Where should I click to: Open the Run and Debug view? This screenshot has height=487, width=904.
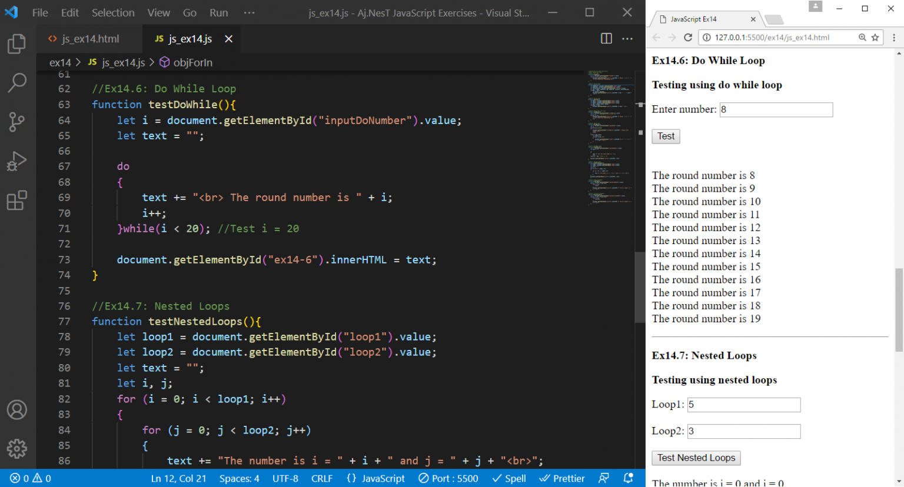(16, 161)
